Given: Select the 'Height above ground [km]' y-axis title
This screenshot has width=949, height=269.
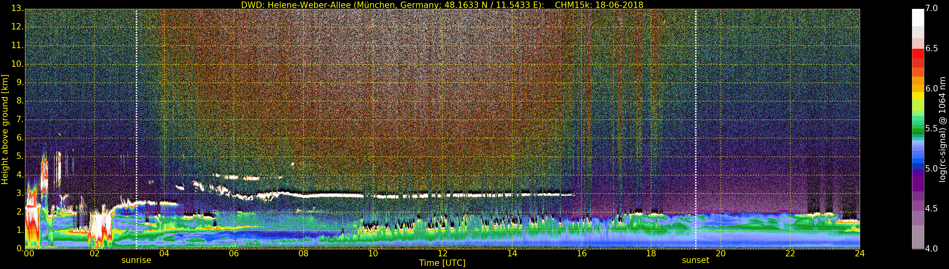Looking at the screenshot, I should tap(5, 129).
